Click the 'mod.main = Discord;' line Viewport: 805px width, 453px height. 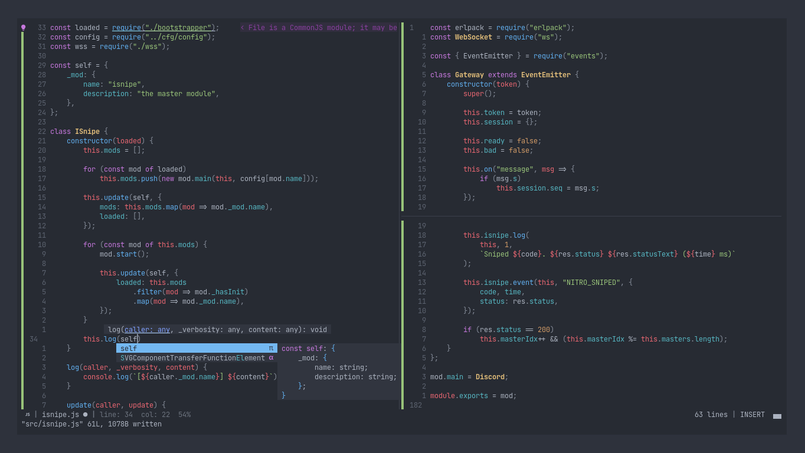point(469,376)
